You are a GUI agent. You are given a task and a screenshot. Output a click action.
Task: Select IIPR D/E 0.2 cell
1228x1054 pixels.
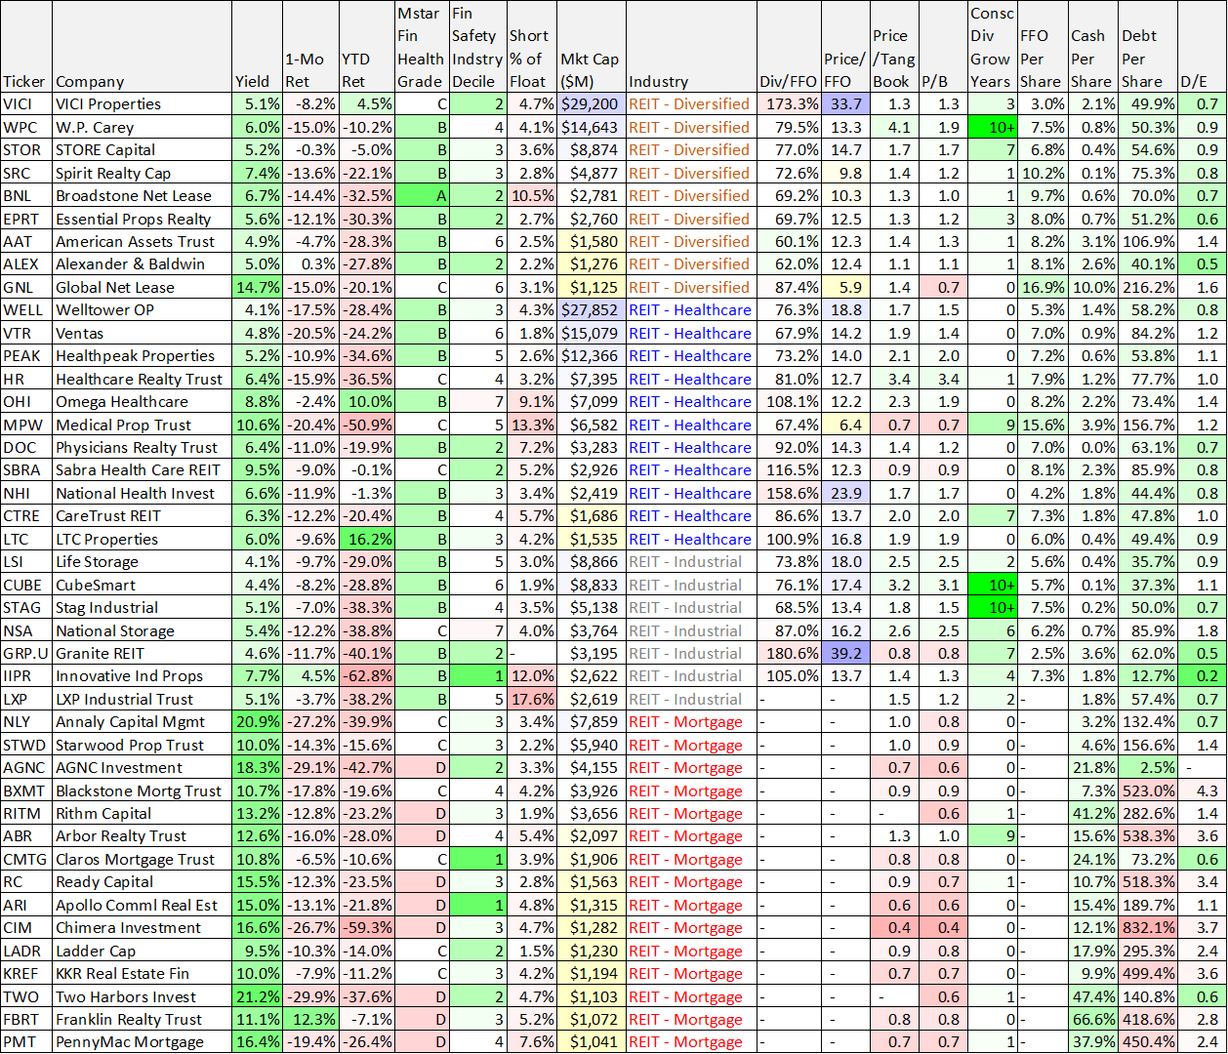pyautogui.click(x=1202, y=676)
